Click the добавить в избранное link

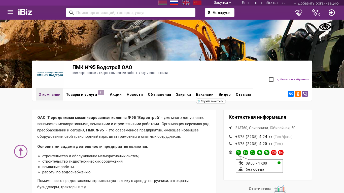click(293, 79)
